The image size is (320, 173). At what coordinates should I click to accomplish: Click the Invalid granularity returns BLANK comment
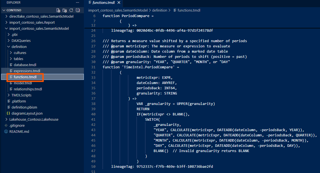(211, 151)
